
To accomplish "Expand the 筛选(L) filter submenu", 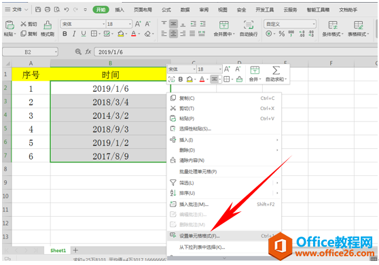I will pos(277,183).
